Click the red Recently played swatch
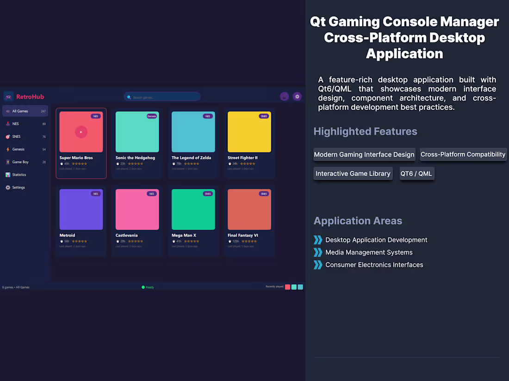The image size is (509, 381). (287, 287)
